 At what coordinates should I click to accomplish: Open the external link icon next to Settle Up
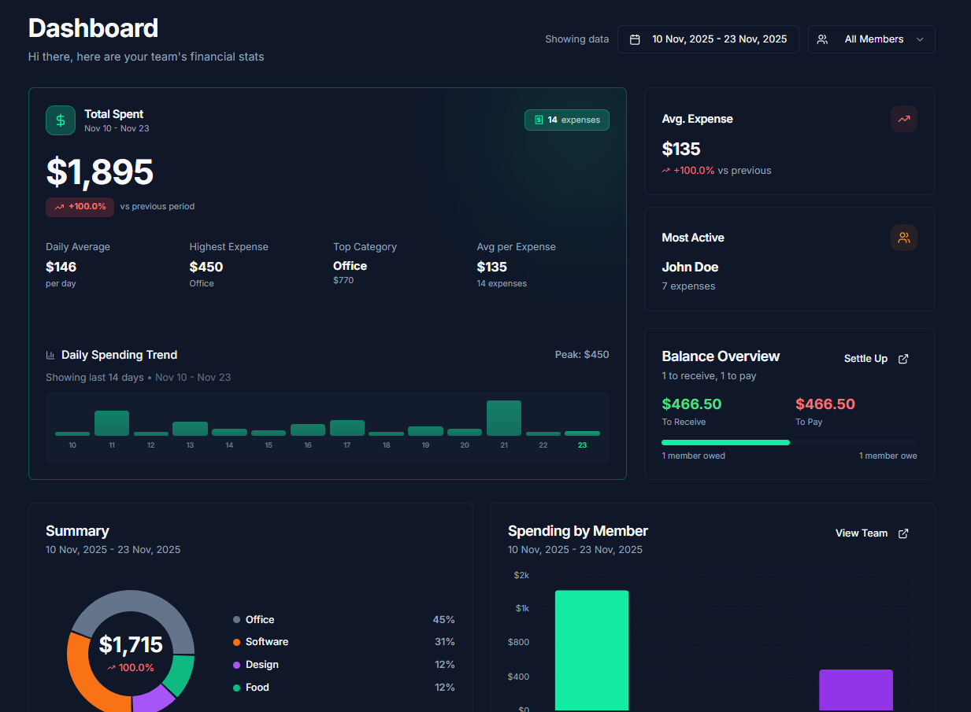pos(903,358)
